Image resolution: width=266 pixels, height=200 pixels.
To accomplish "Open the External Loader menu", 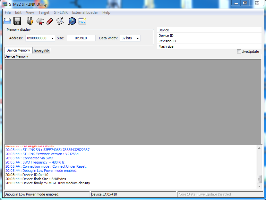I will tap(85, 12).
